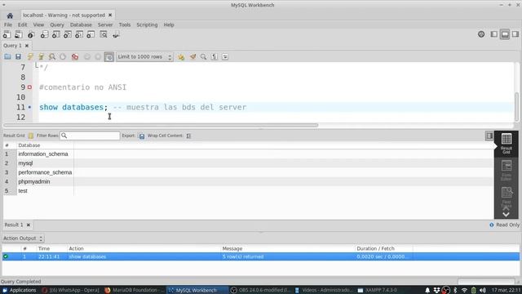Open SQL script file from main toolbar

[19, 34]
